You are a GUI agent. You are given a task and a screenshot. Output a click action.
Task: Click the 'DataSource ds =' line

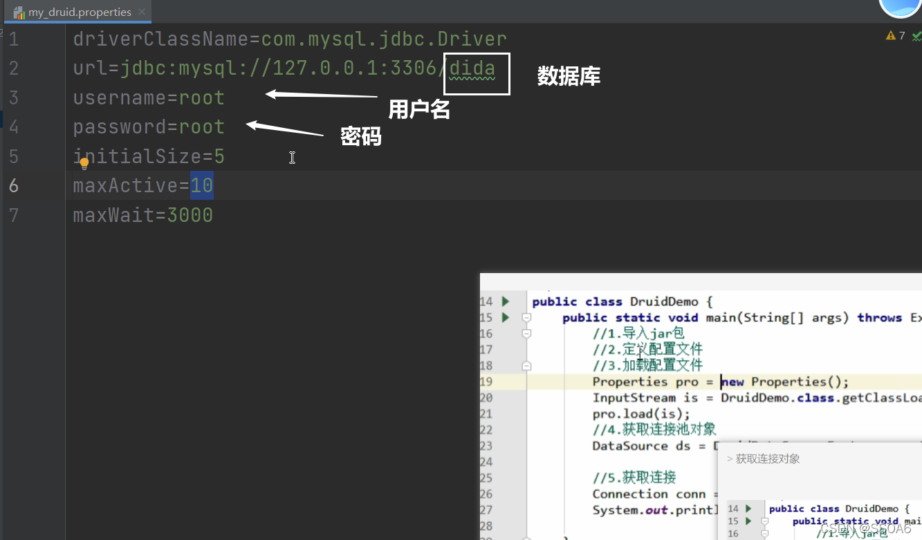tap(654, 446)
